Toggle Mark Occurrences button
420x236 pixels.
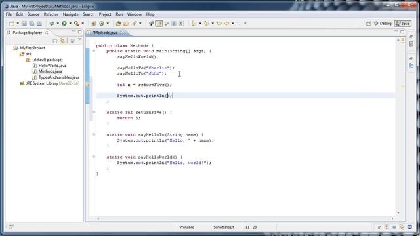[159, 24]
